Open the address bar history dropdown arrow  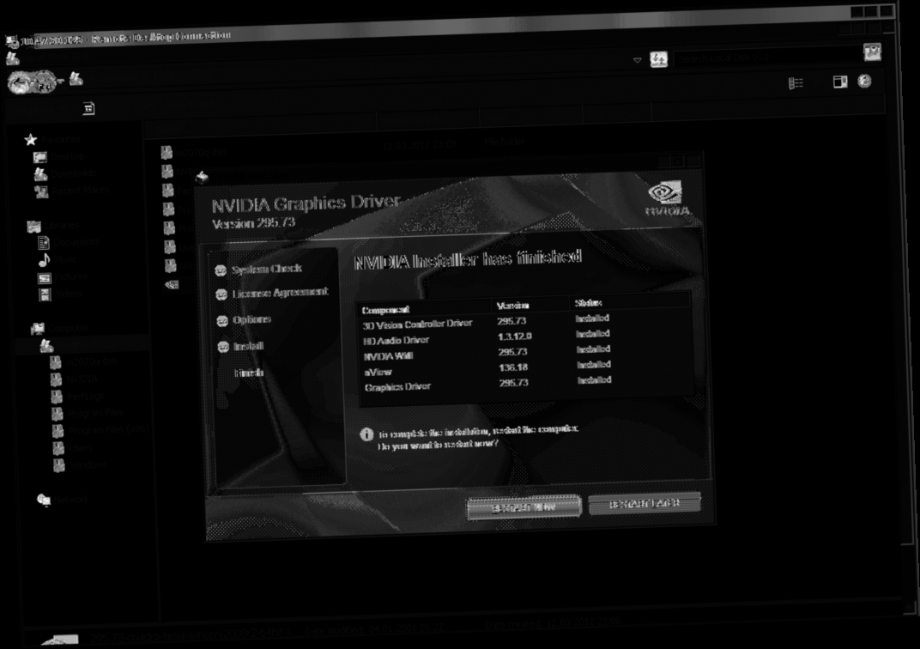[x=637, y=60]
